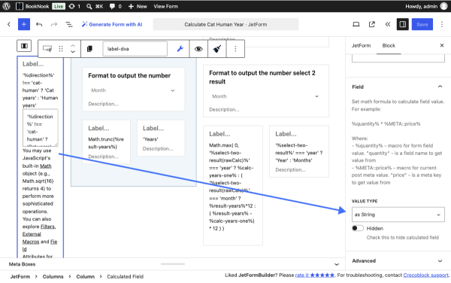Close the settings sidebar

click(x=442, y=45)
